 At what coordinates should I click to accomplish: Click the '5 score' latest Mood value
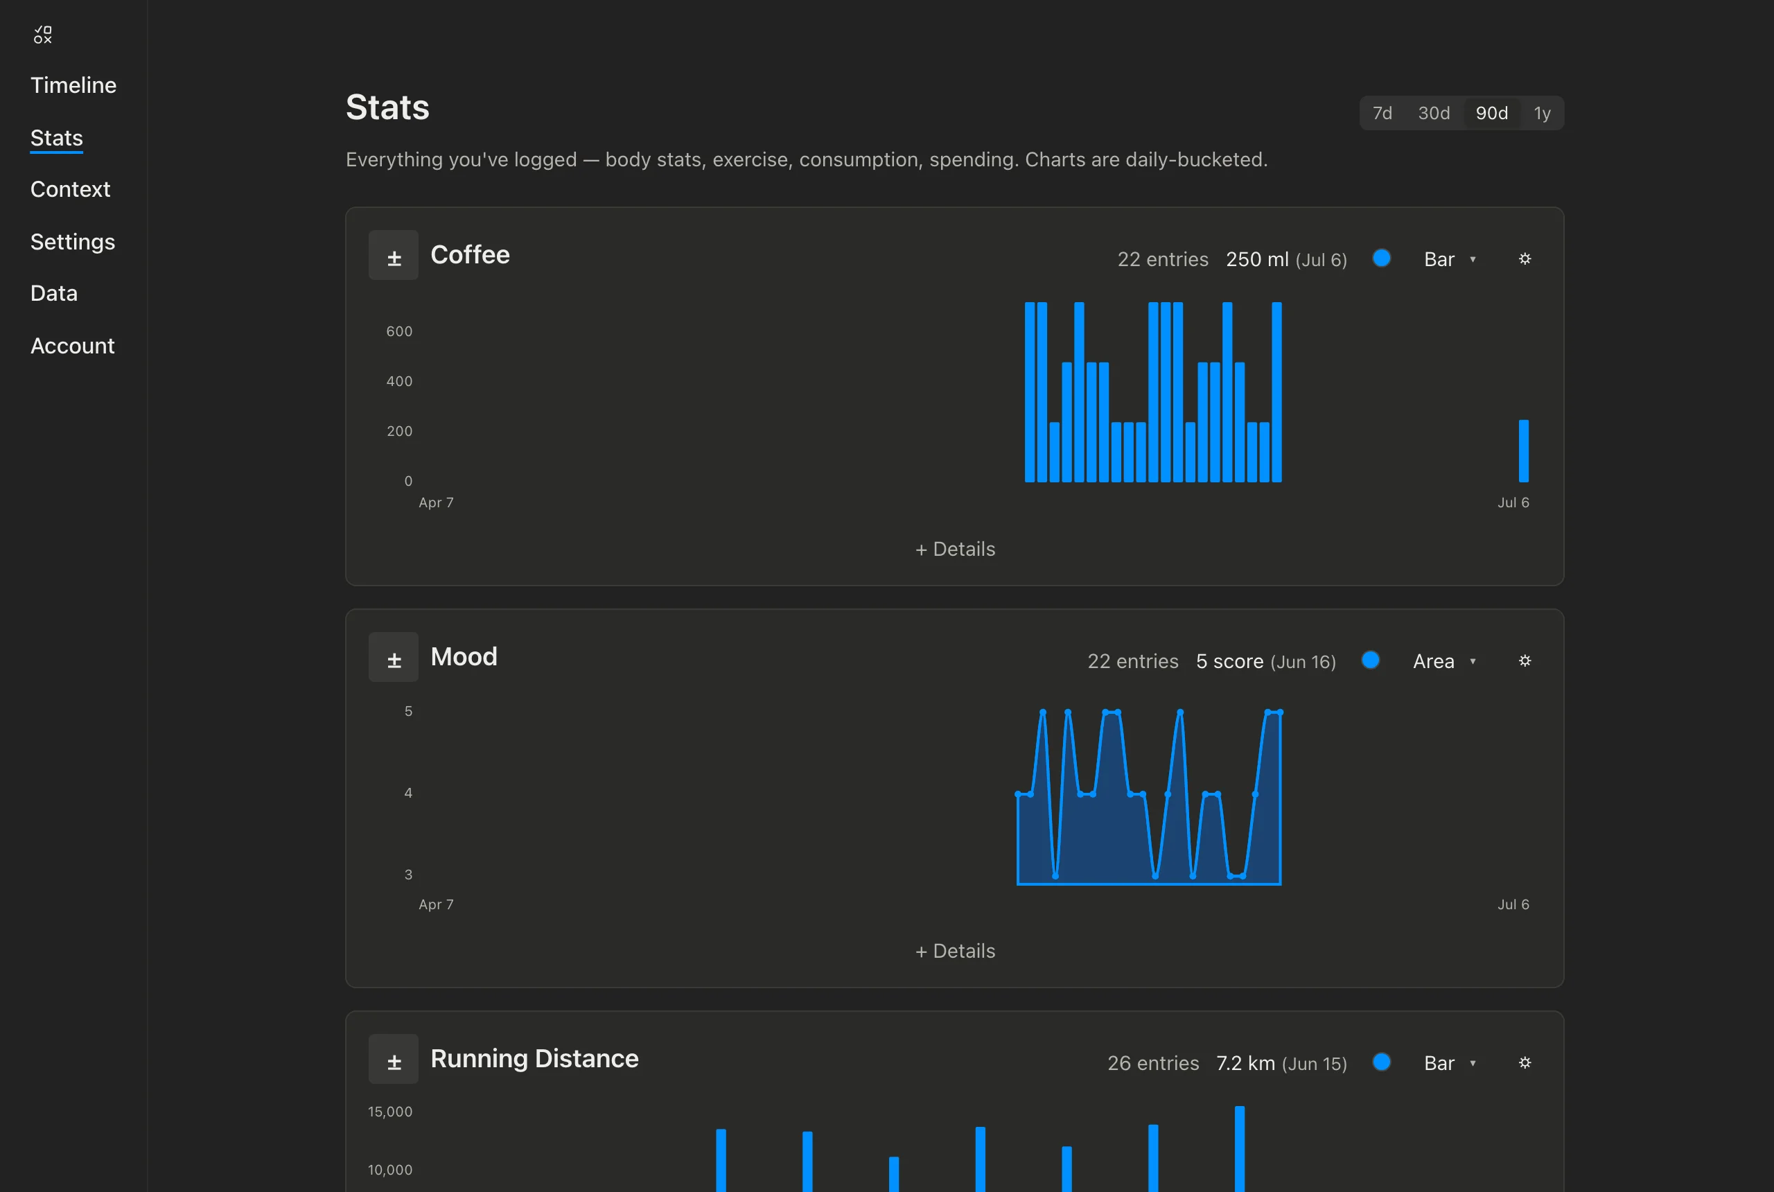click(x=1230, y=661)
